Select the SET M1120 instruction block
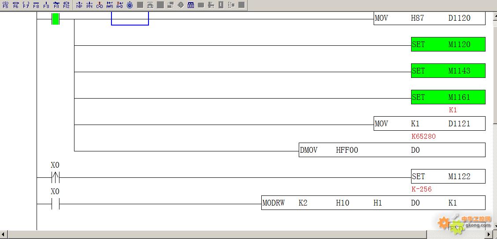Image resolution: width=497 pixels, height=239 pixels. [448, 44]
